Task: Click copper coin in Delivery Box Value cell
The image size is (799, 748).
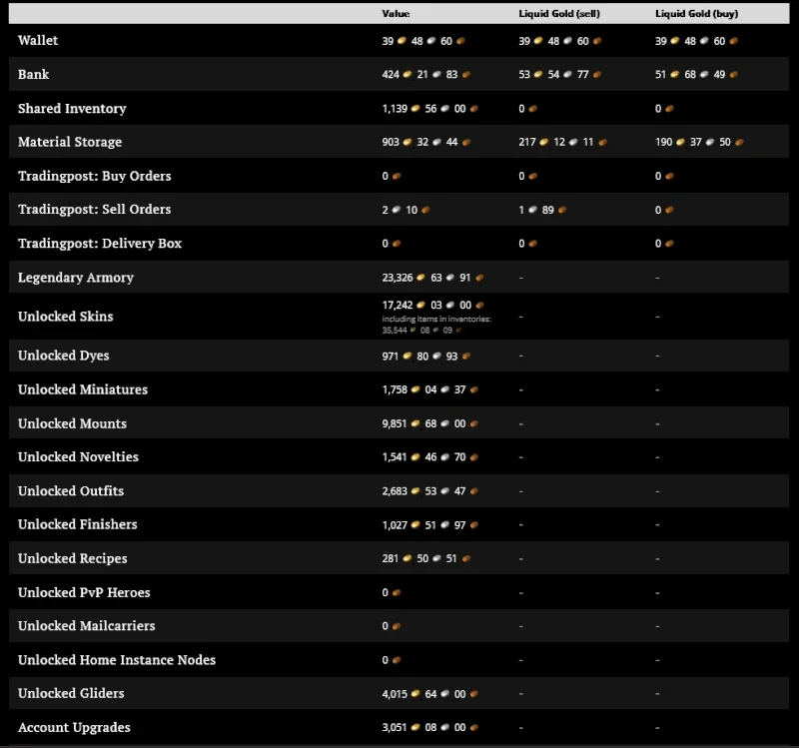Action: (x=397, y=244)
